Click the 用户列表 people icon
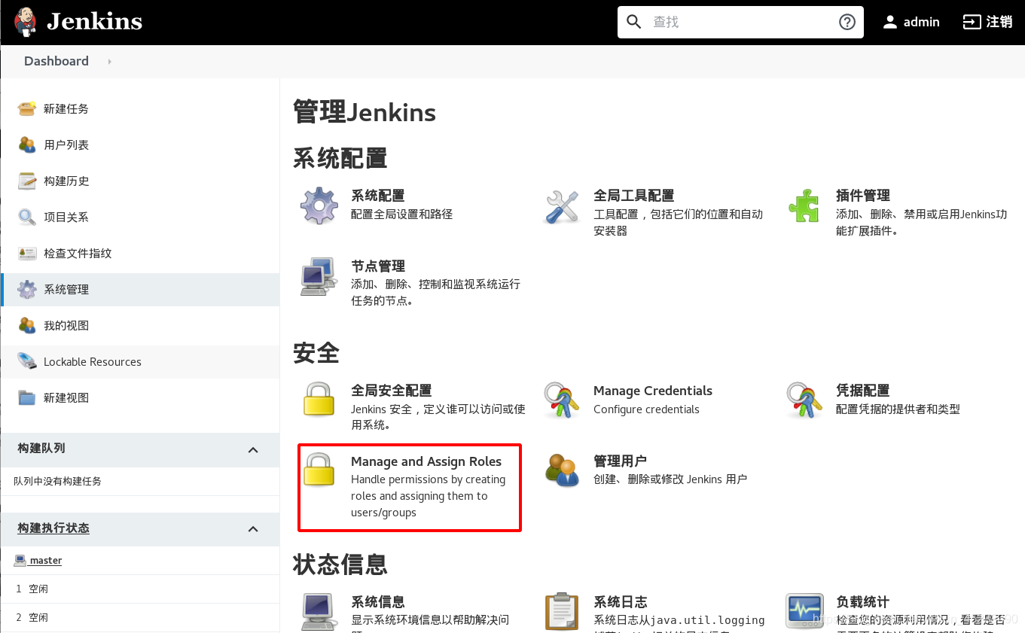The height and width of the screenshot is (633, 1025). [27, 145]
